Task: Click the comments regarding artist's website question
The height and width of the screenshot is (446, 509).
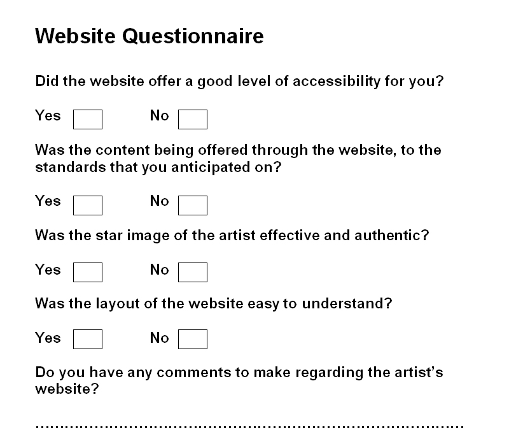Action: click(x=239, y=380)
